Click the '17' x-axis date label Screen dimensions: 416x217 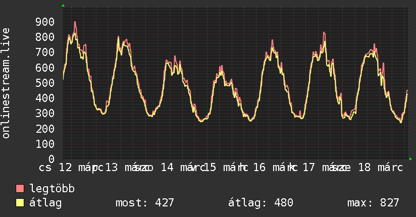point(308,168)
